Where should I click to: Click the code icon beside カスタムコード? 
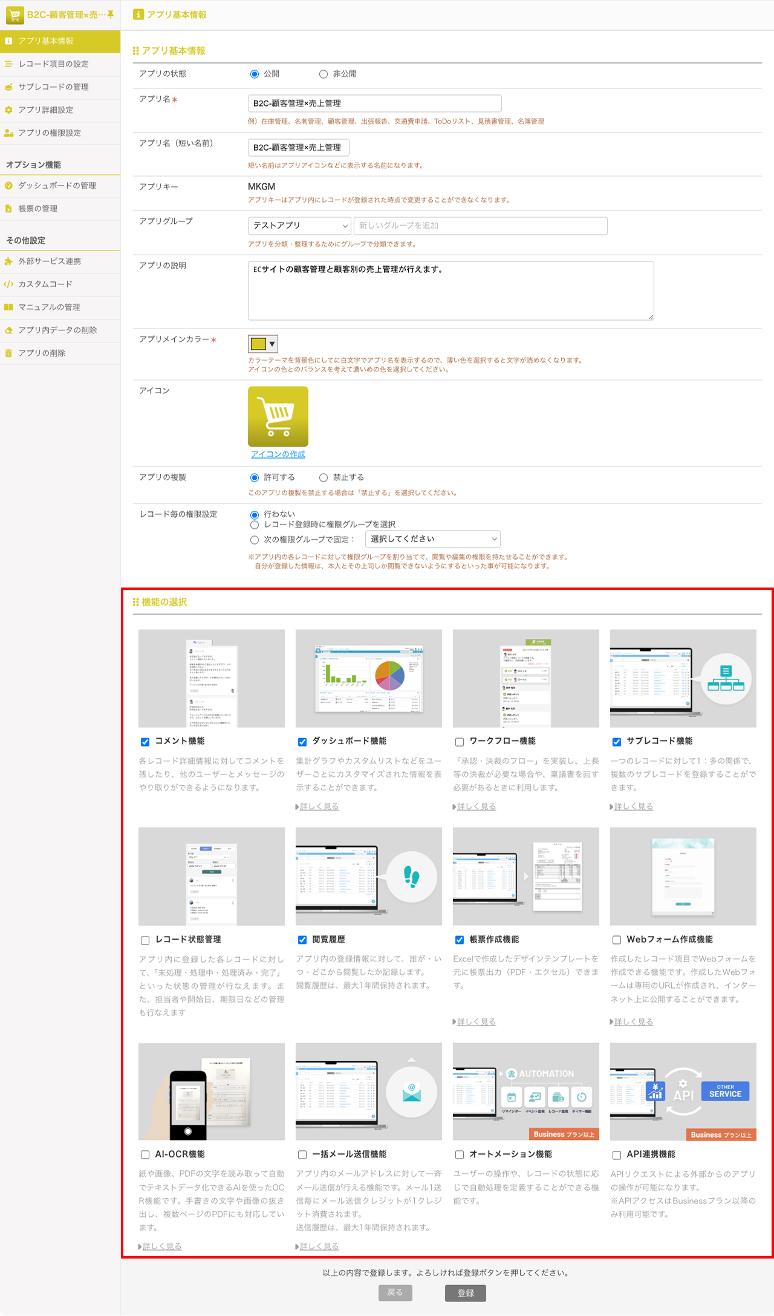pos(8,284)
